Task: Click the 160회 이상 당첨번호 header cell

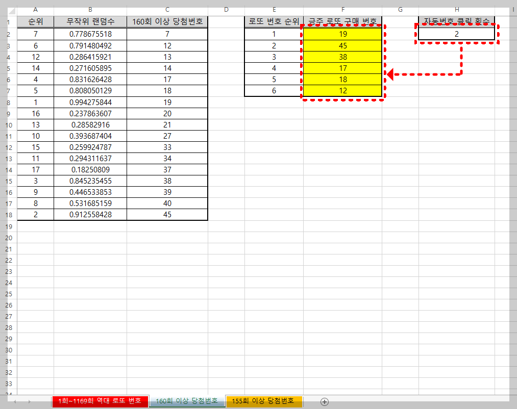Action: point(167,22)
